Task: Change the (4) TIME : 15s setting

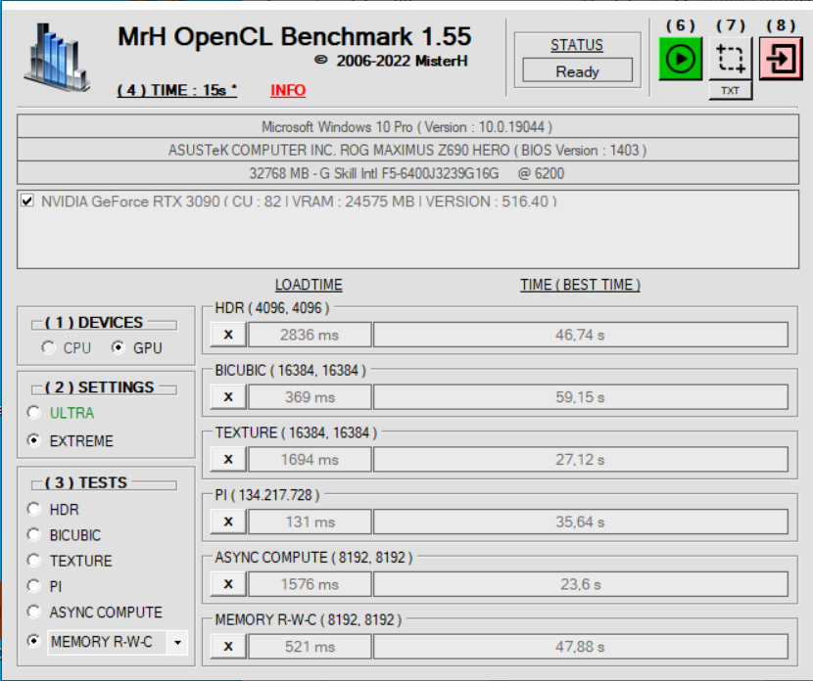Action: [x=177, y=90]
